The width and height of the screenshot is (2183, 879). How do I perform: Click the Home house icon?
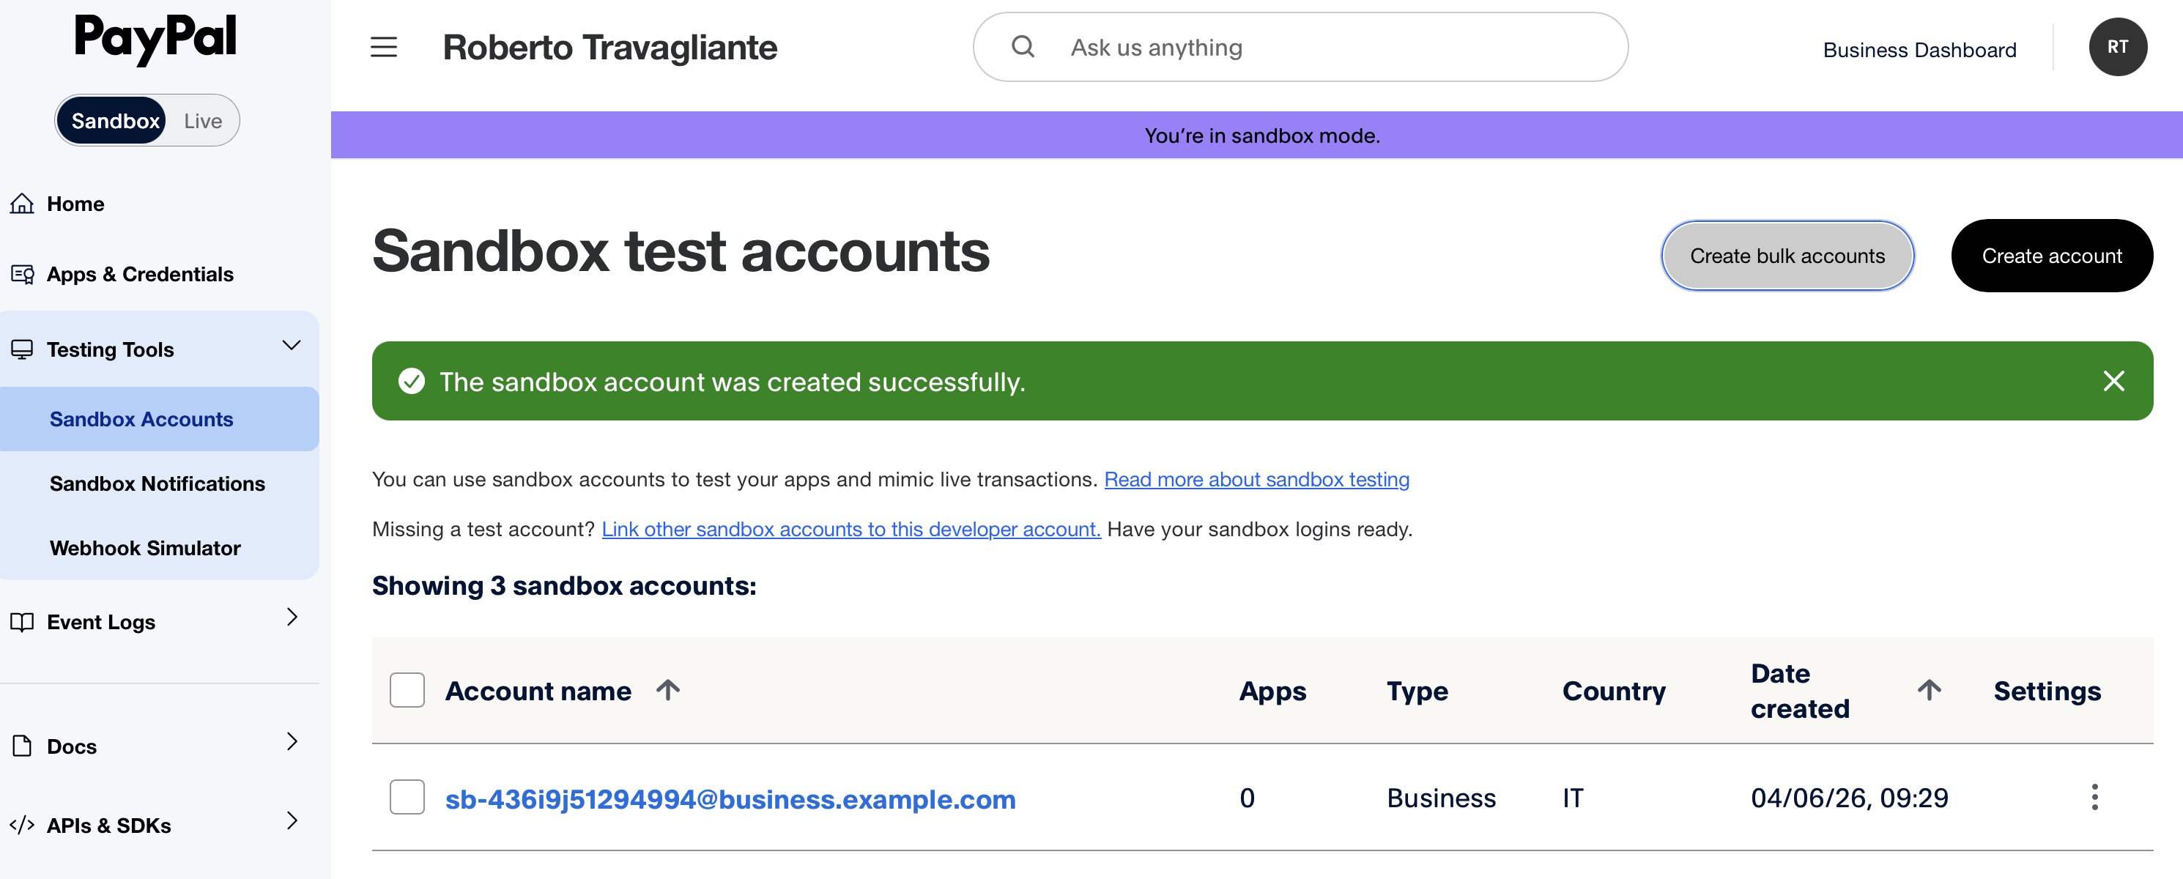pos(22,204)
